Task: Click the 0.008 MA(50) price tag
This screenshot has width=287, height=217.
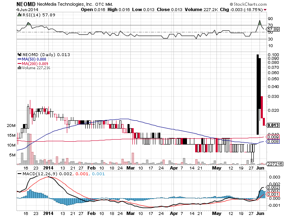Action: pos(273,142)
